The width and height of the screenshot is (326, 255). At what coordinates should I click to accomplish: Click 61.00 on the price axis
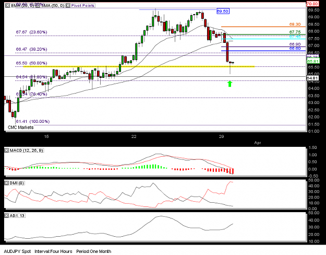tap(313, 131)
